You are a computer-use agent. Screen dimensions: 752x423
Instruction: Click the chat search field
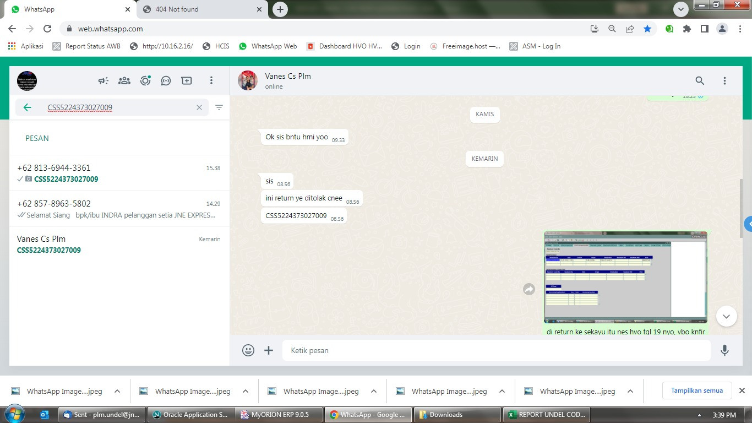pos(112,107)
